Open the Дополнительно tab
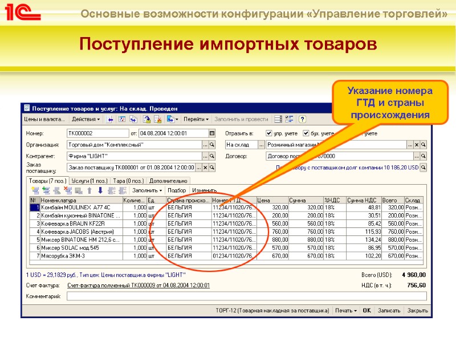Image resolution: width=456 pixels, height=342 pixels. point(169,179)
